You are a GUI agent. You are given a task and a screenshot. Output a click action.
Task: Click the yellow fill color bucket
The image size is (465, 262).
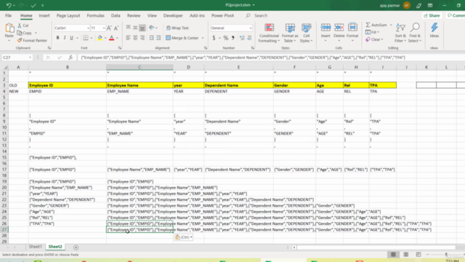[x=100, y=38]
